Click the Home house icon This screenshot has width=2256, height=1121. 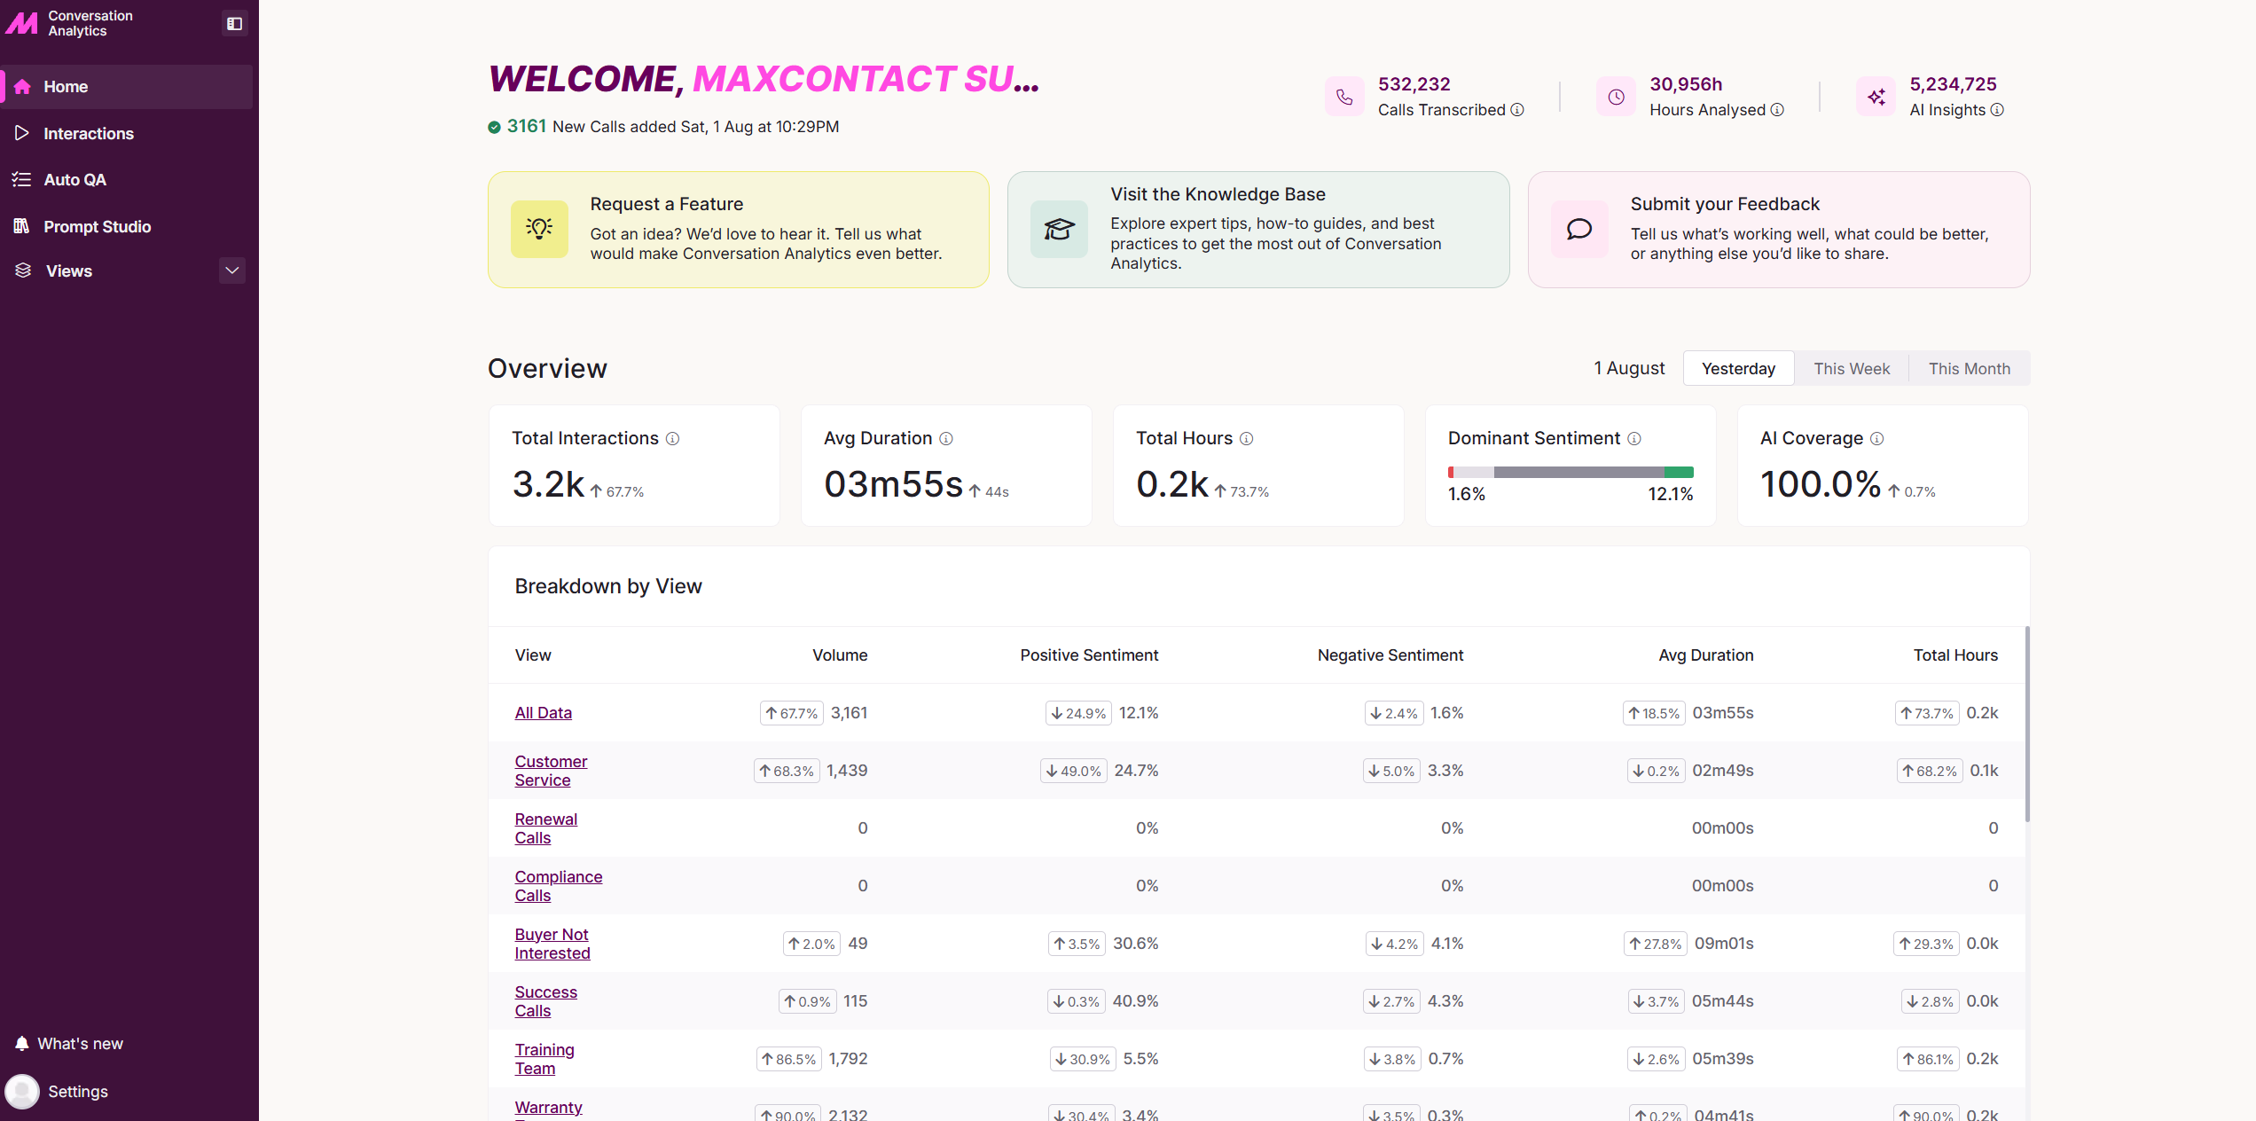[23, 87]
